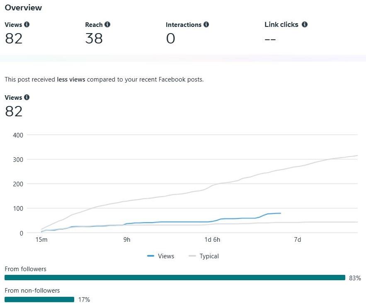Toggle the Views series in chart legend
The image size is (366, 303).
coord(161,256)
